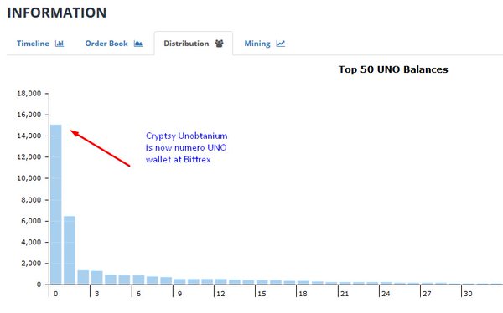Click the x-axis label 30

(468, 294)
